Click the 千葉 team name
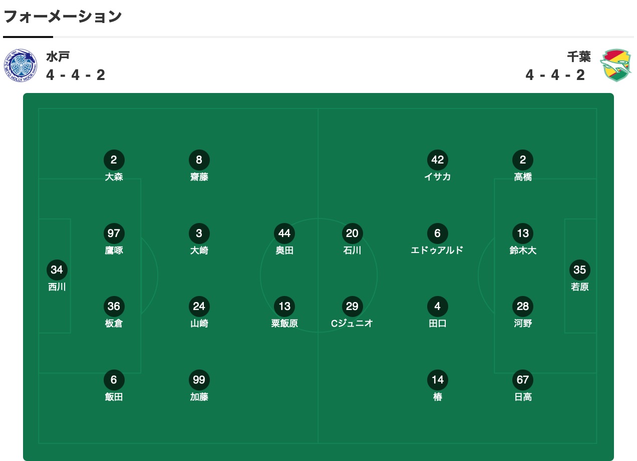The image size is (637, 461). click(x=578, y=56)
